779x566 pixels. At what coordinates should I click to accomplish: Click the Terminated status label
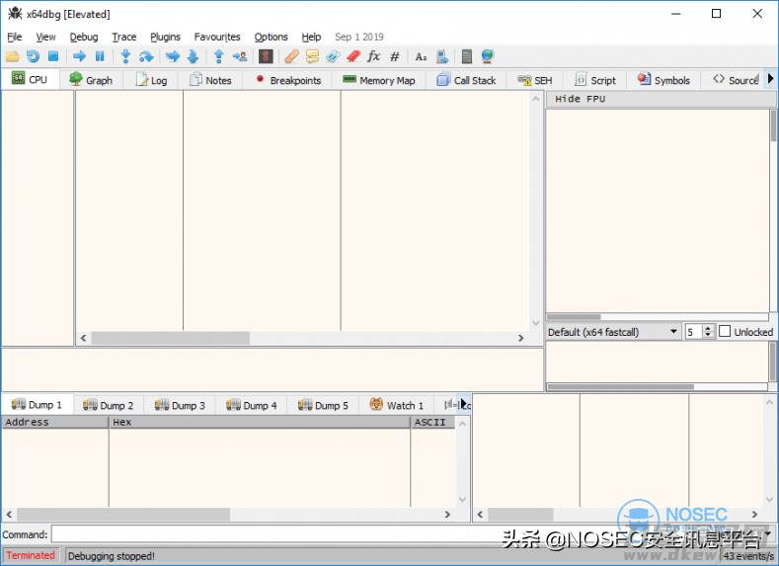pos(31,555)
